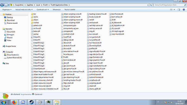The image size is (187, 105).
Task: Click FiveM breadcrumb segment before Application Data
Action: 45,5
